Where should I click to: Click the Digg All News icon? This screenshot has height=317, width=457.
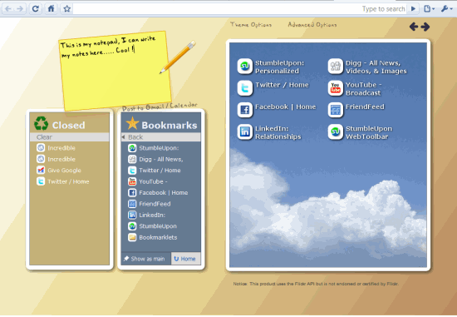tap(336, 67)
